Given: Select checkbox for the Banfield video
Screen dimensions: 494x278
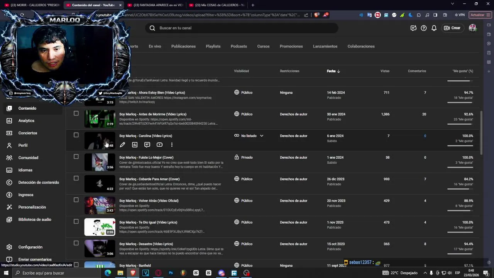Looking at the screenshot, I should (76, 265).
